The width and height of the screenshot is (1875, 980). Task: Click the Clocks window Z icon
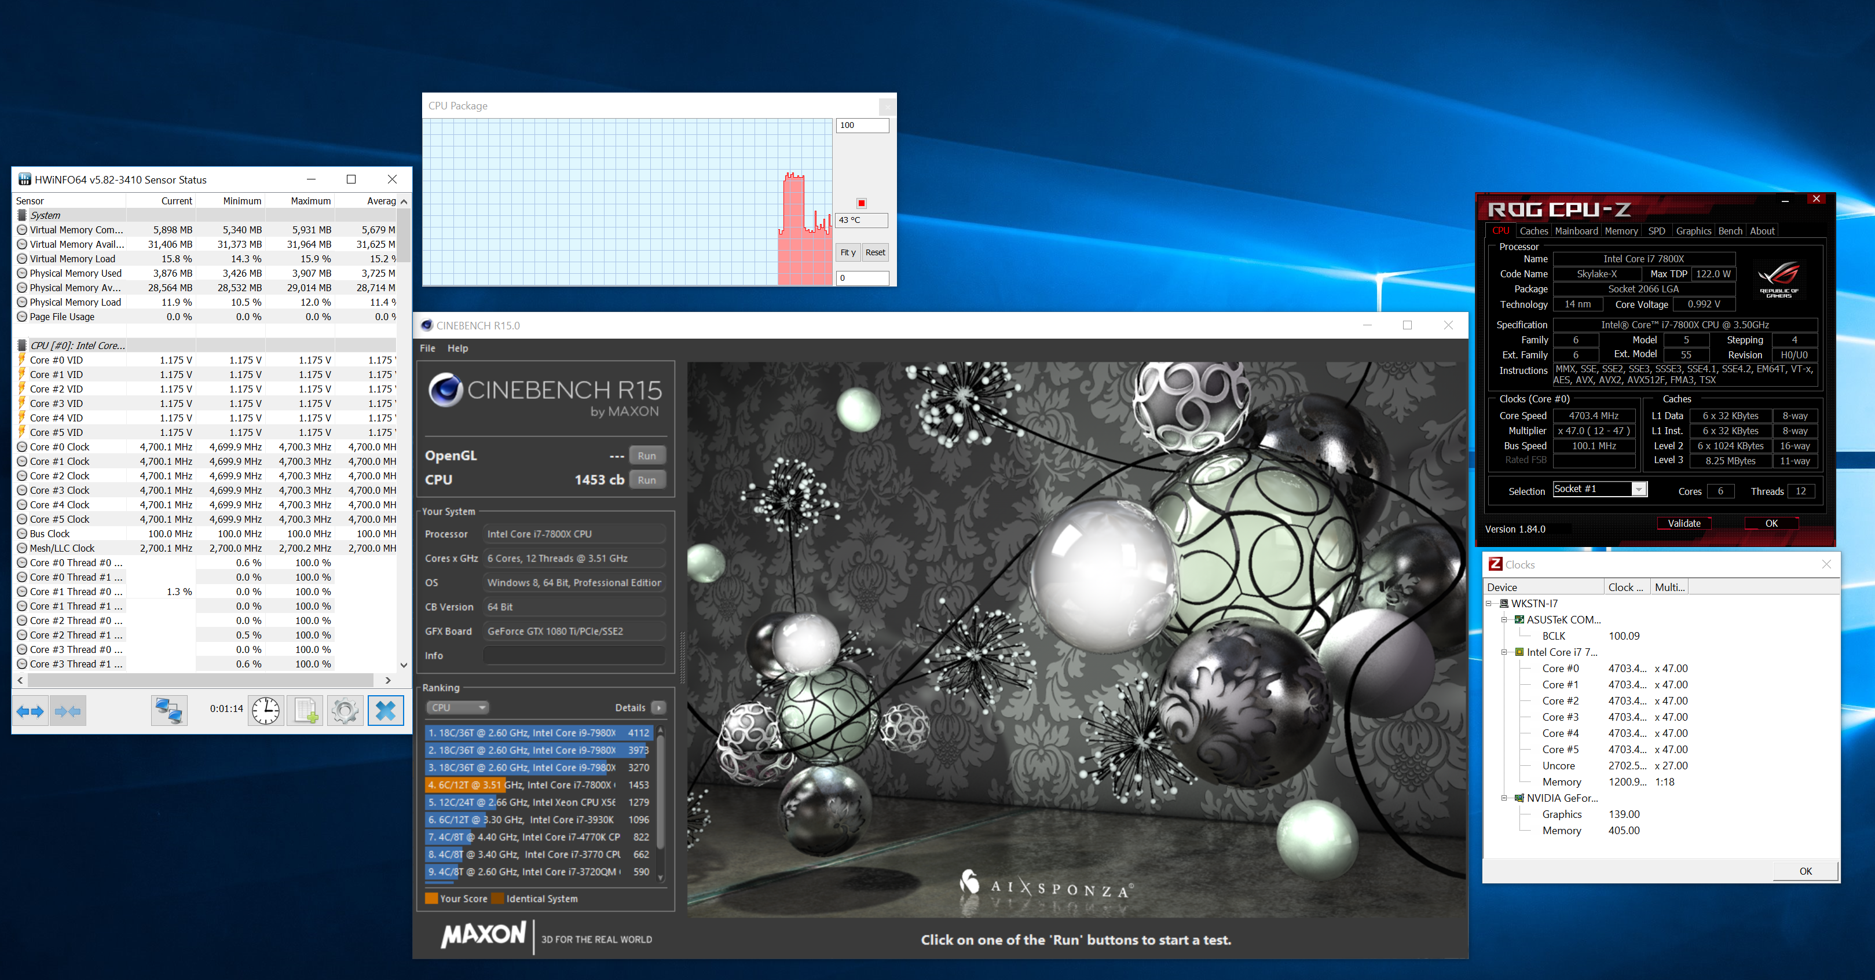(1496, 564)
